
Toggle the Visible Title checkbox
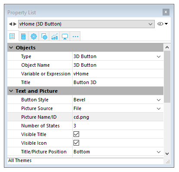click(x=76, y=134)
